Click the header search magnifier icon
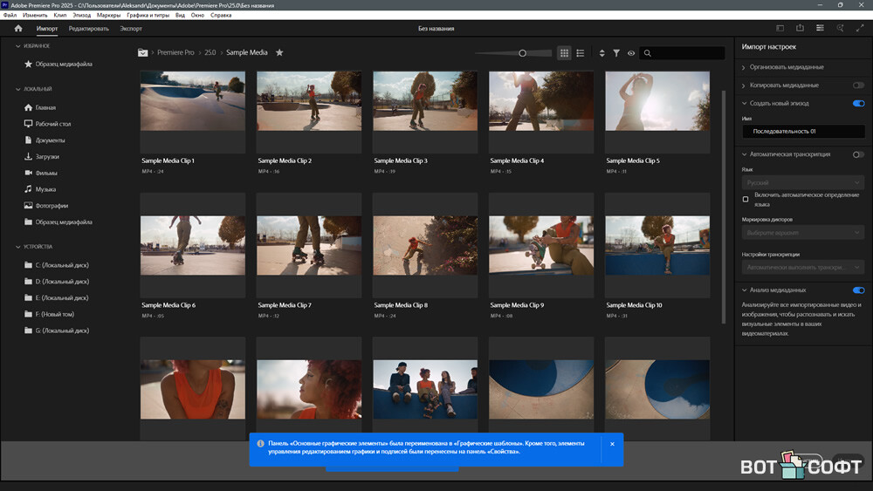The width and height of the screenshot is (873, 491). (x=840, y=28)
